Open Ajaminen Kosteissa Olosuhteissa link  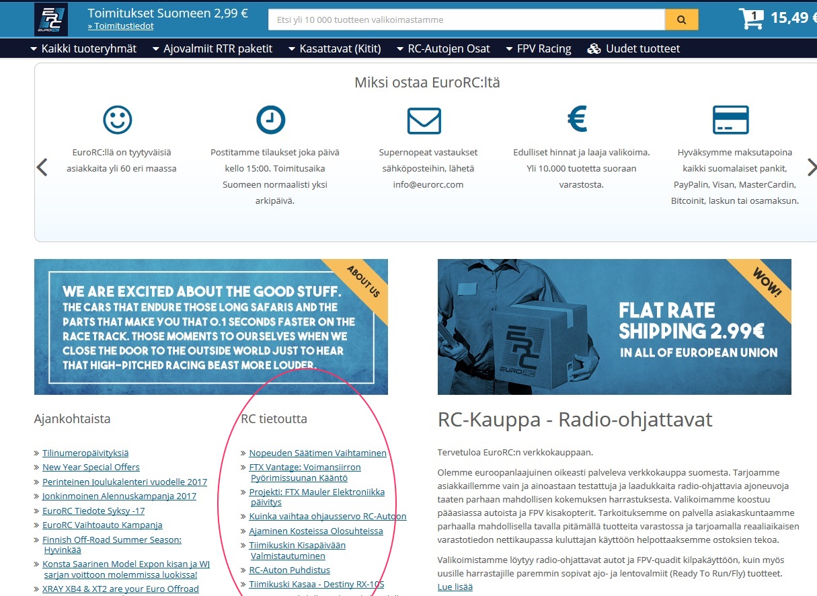click(x=316, y=531)
